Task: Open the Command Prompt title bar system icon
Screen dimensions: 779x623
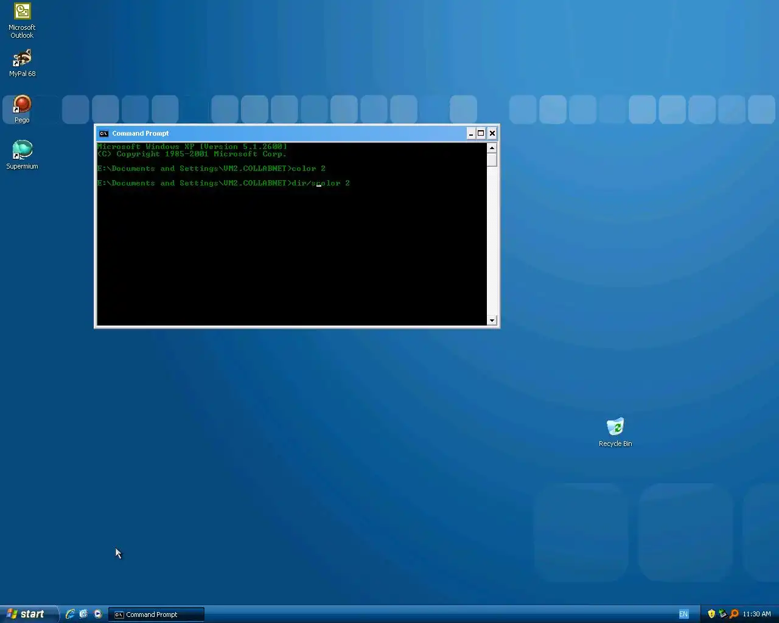Action: tap(103, 133)
